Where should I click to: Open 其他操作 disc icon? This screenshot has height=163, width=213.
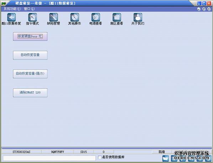[x=74, y=17]
